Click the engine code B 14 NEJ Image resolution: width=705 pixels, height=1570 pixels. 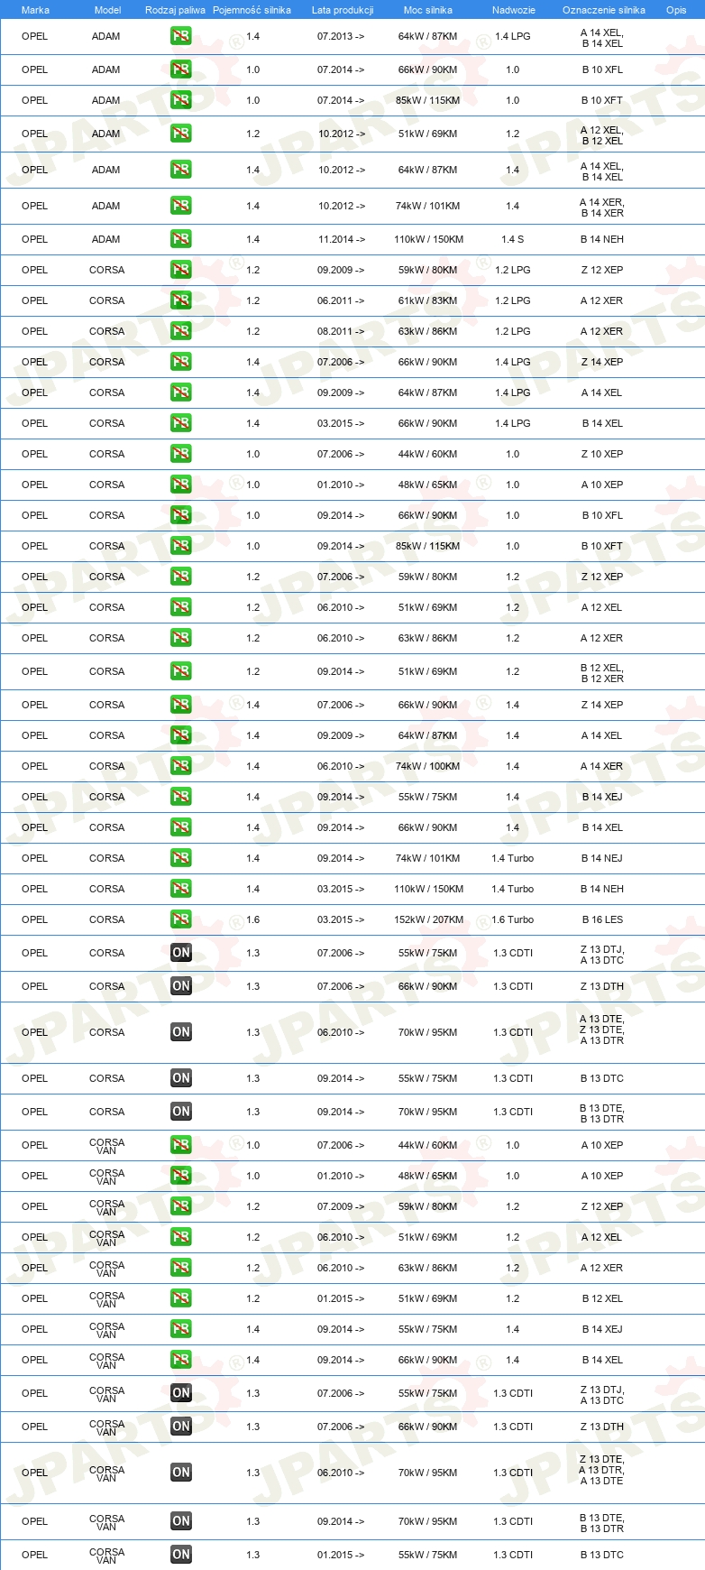pyautogui.click(x=602, y=858)
